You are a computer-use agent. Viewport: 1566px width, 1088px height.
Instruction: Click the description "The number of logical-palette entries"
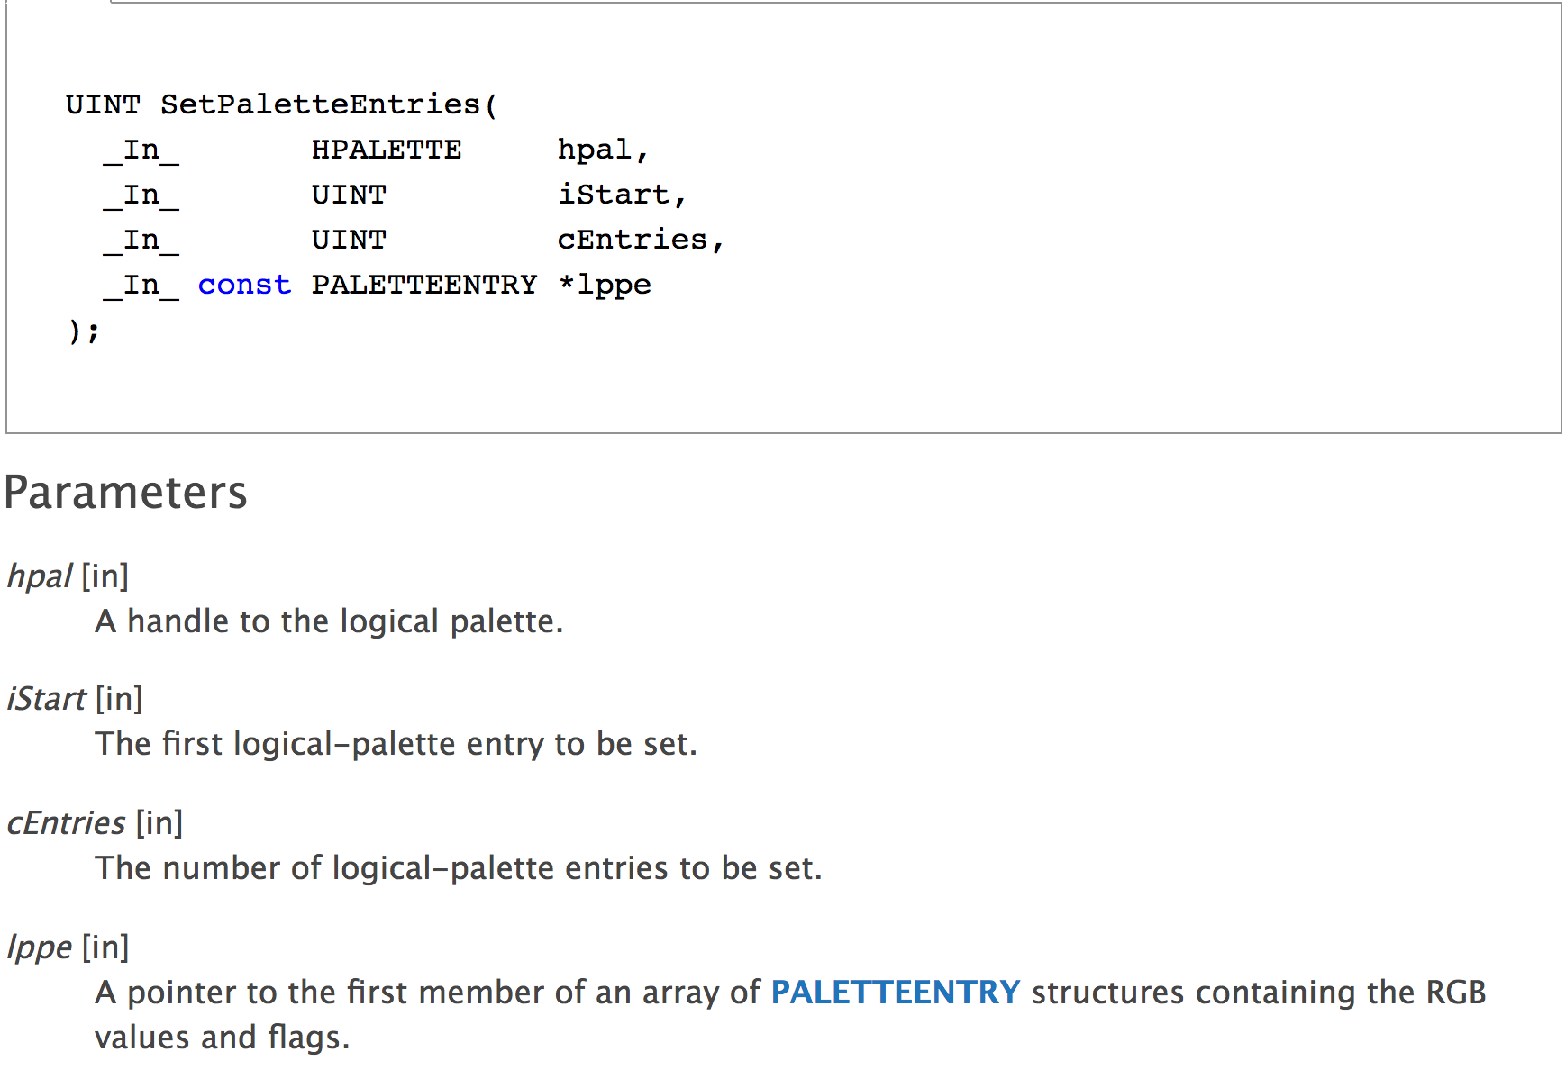459,868
